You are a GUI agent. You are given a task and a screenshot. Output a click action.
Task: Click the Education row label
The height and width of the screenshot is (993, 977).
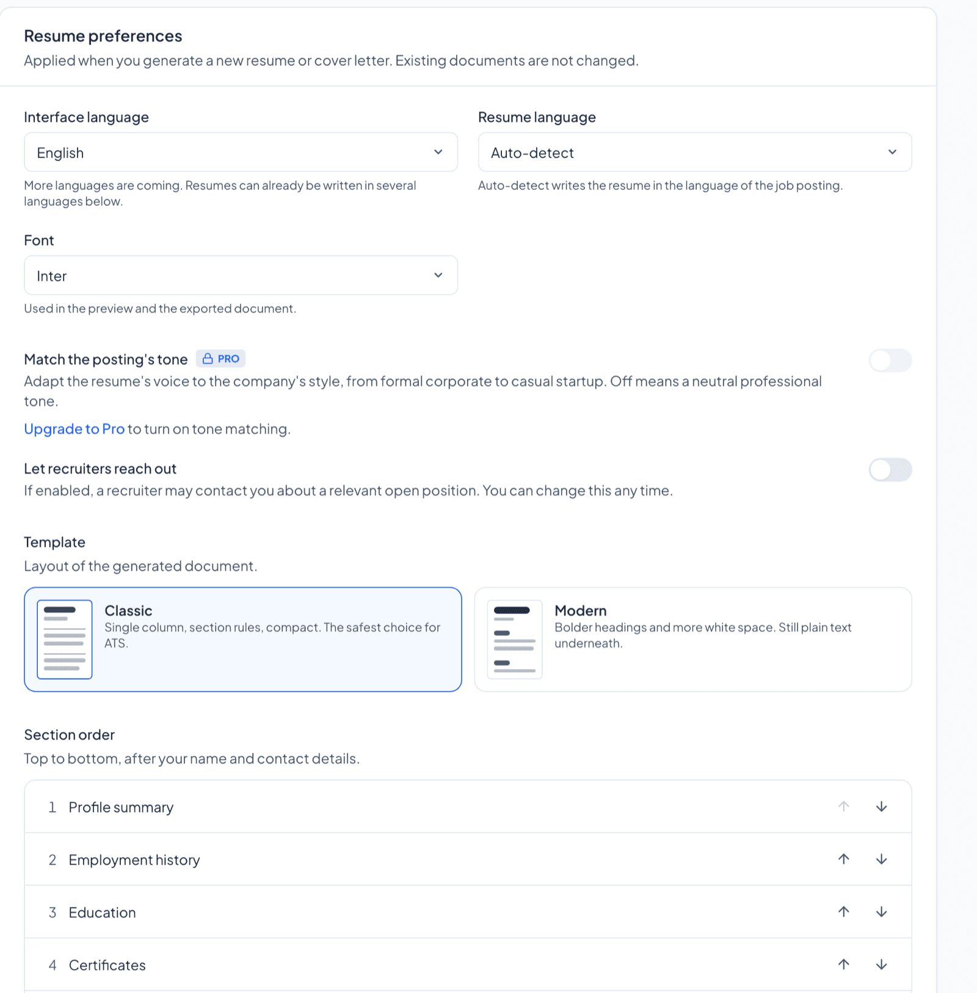pos(102,912)
